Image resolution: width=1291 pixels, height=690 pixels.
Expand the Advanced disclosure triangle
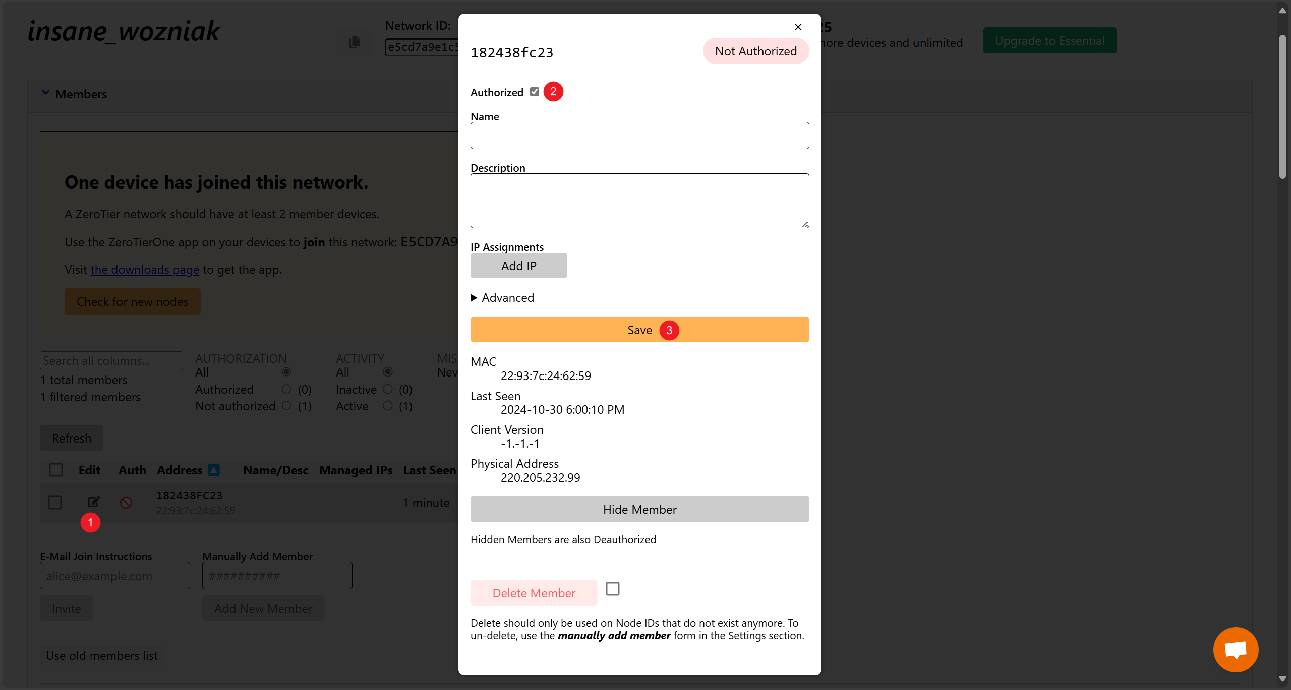(474, 298)
